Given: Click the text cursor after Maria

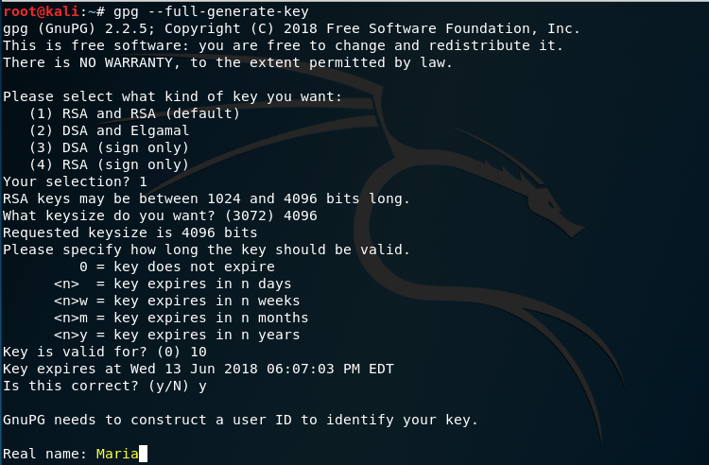Looking at the screenshot, I should click(143, 454).
